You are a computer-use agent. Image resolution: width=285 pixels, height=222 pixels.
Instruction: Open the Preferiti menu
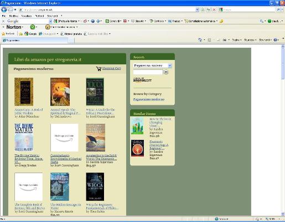click(39, 16)
